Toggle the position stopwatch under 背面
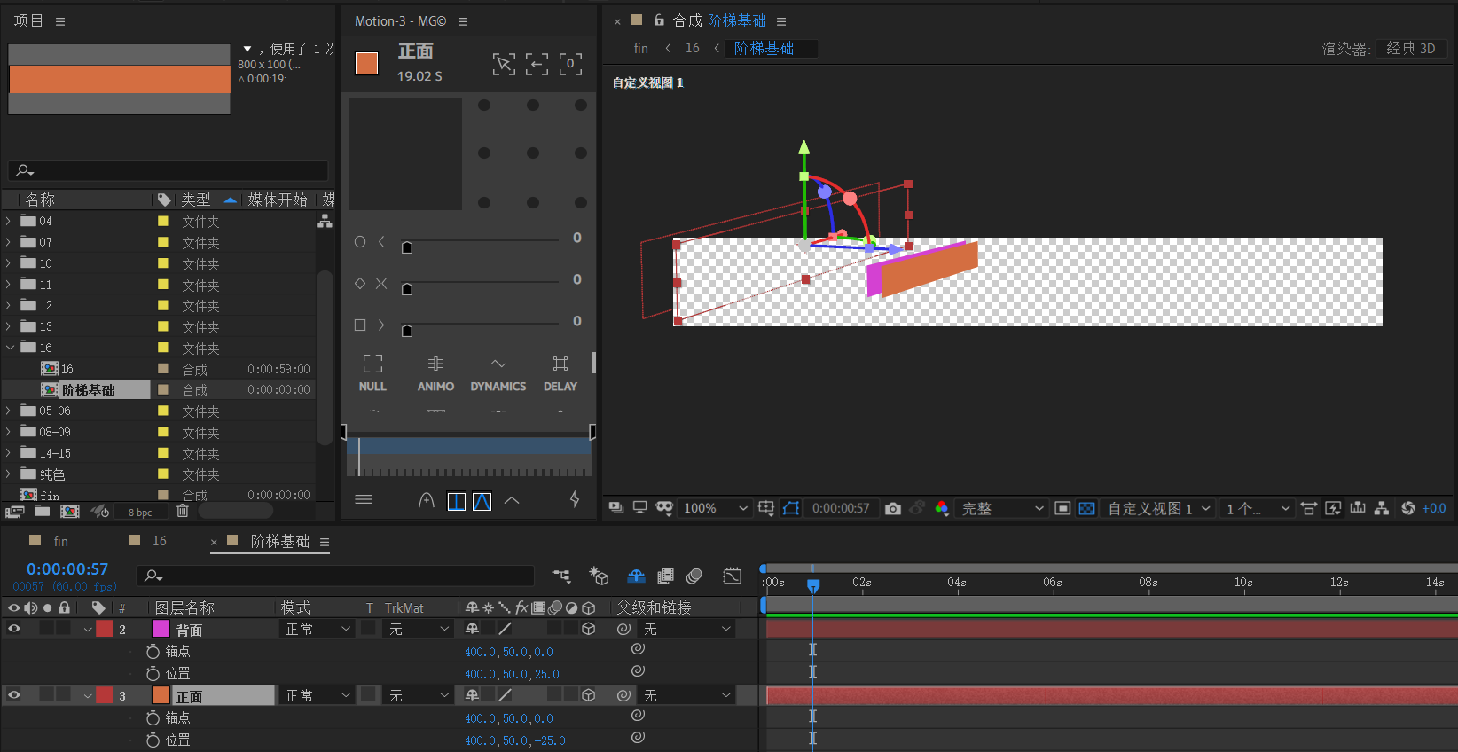The image size is (1458, 752). coord(153,673)
